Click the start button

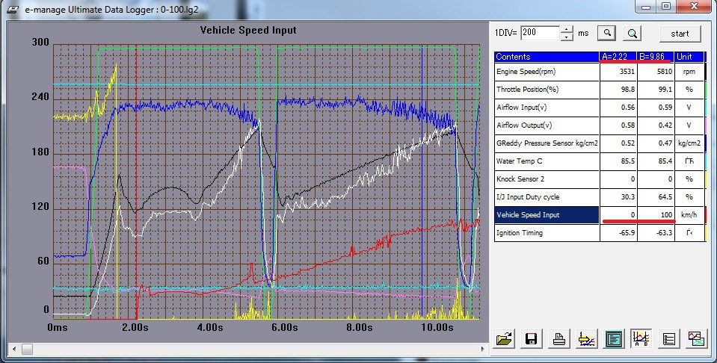tap(680, 34)
